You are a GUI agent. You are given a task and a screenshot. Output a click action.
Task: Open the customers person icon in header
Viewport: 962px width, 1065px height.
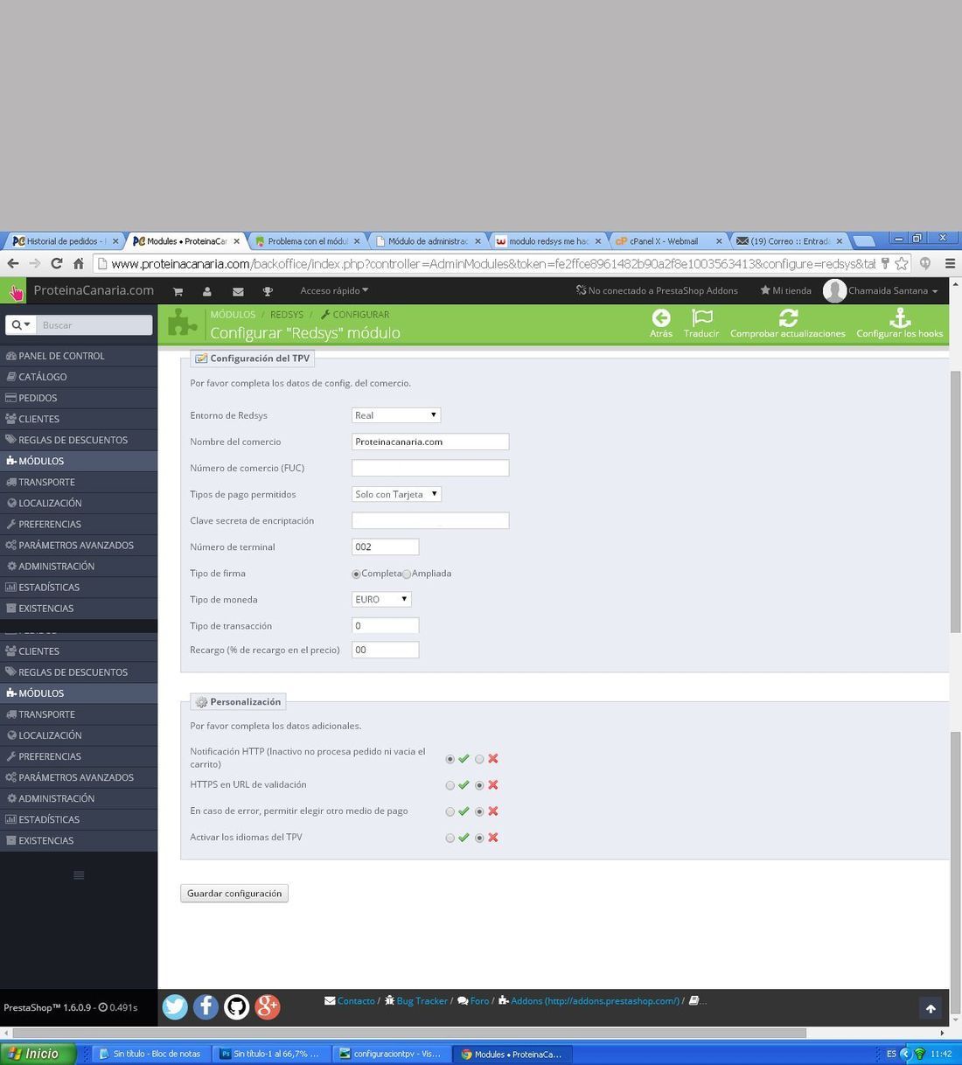[207, 291]
